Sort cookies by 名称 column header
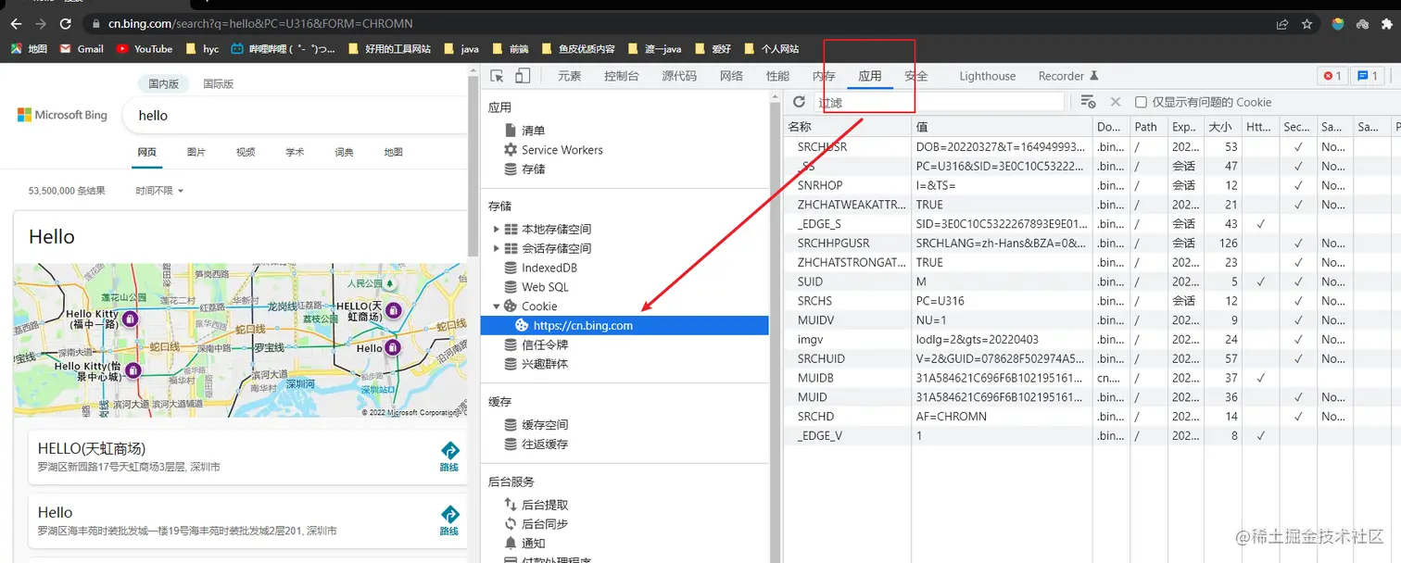The image size is (1401, 563). click(x=847, y=127)
